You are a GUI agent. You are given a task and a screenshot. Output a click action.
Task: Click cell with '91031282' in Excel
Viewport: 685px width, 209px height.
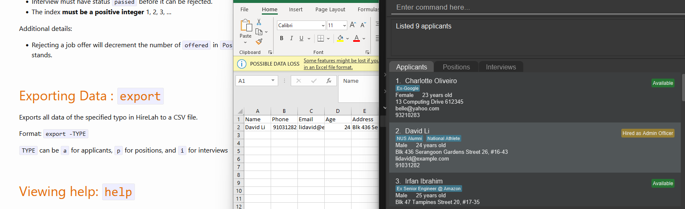tap(284, 127)
